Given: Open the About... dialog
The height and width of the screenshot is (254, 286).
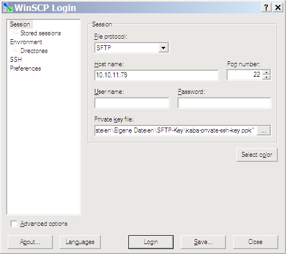Looking at the screenshot, I should pos(30,242).
